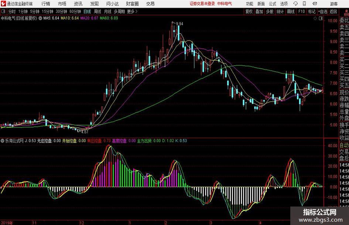Click the MA10: 6.64 indicator label
This screenshot has height=225, width=349.
[70, 18]
